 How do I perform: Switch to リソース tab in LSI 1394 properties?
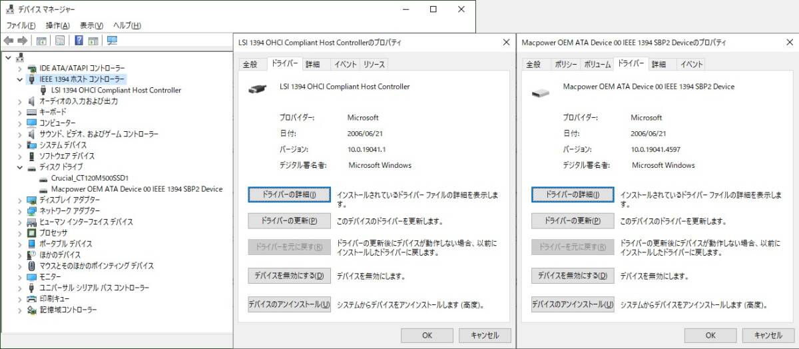coord(374,65)
